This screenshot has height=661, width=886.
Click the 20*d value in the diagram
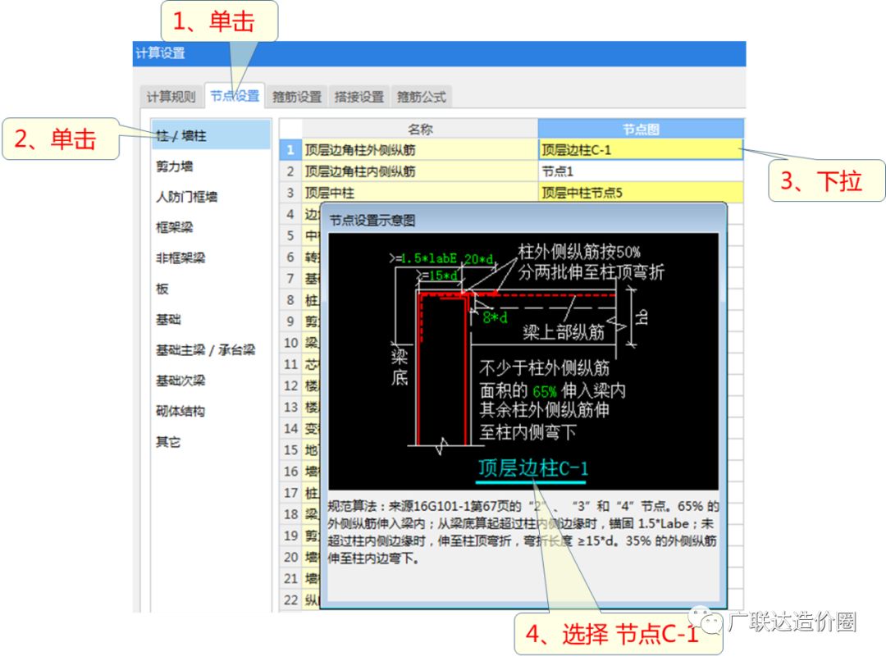(x=478, y=259)
